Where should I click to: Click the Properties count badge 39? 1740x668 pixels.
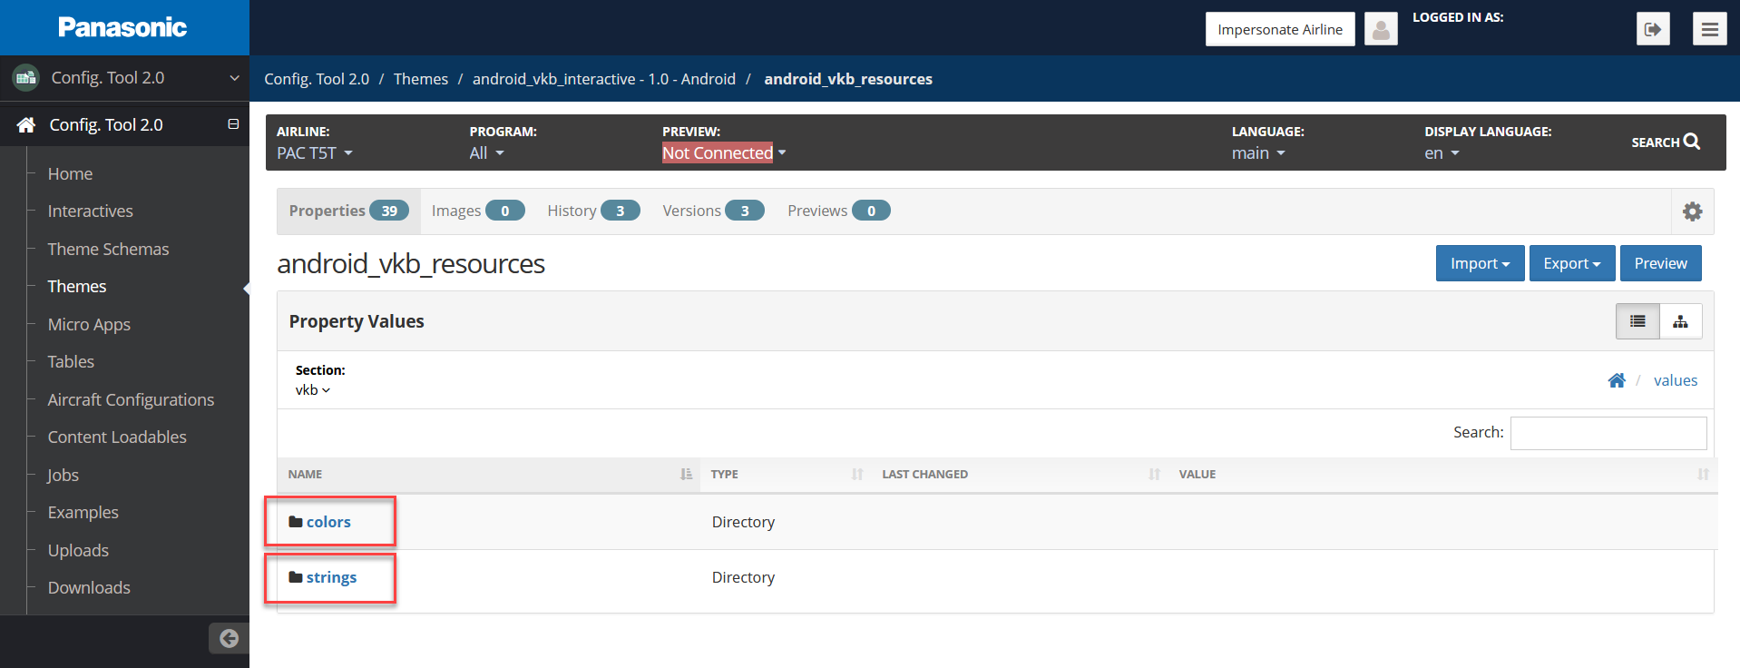(389, 211)
